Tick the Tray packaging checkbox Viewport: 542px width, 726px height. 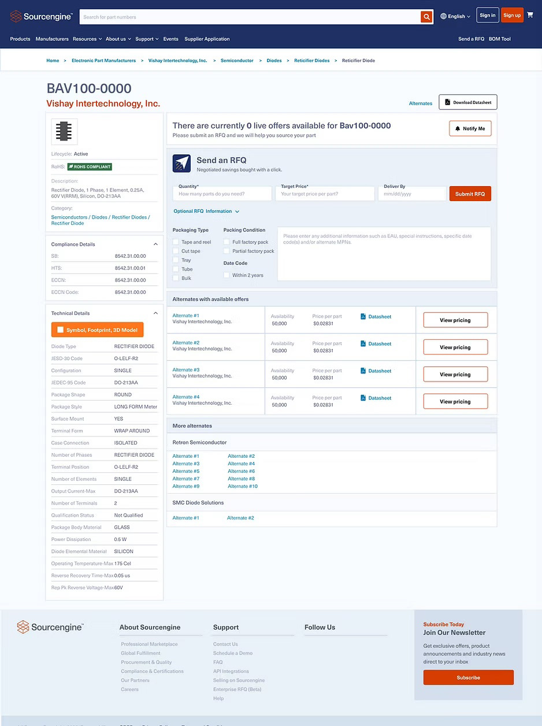(x=176, y=260)
